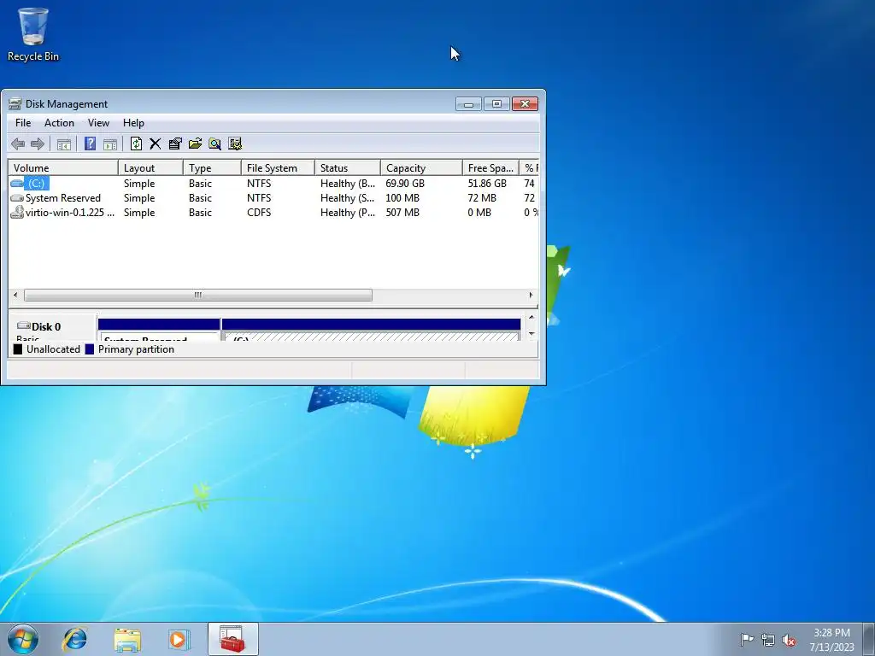
Task: Launch Internet Explorer from taskbar
Action: (x=75, y=639)
